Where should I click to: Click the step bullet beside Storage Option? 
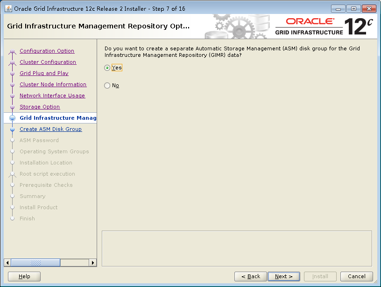(x=13, y=107)
